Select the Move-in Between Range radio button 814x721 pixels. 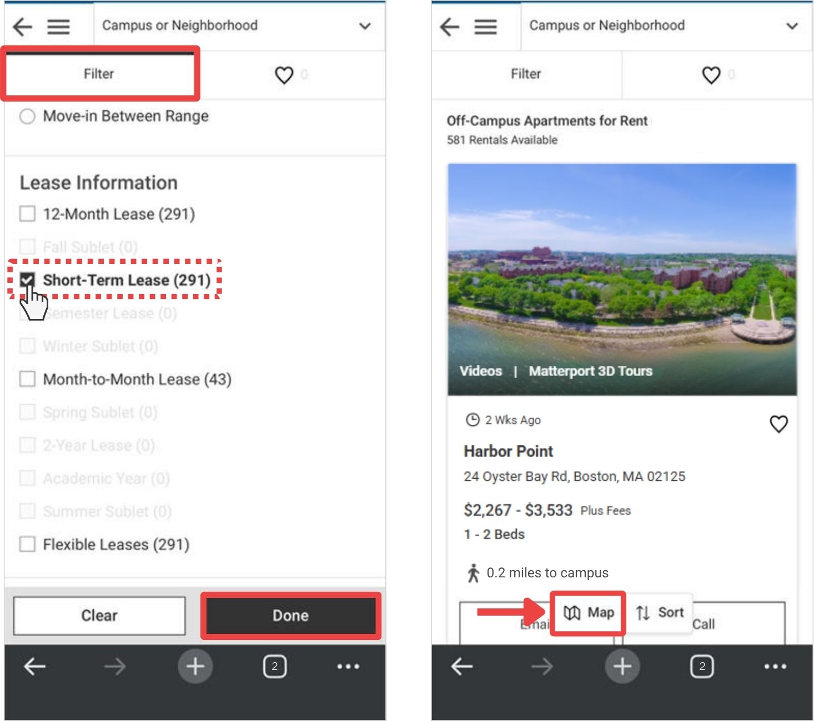pos(27,116)
